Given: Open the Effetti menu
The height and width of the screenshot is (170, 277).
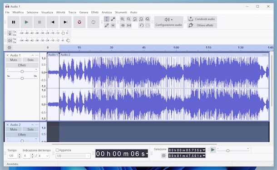Looking at the screenshot, I should (95, 12).
